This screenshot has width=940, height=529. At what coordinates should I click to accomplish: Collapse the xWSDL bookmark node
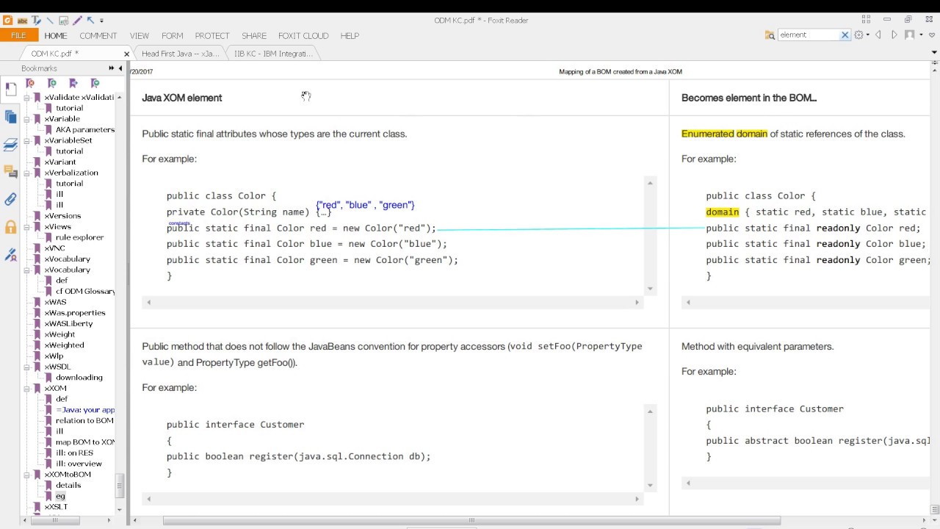click(x=27, y=367)
